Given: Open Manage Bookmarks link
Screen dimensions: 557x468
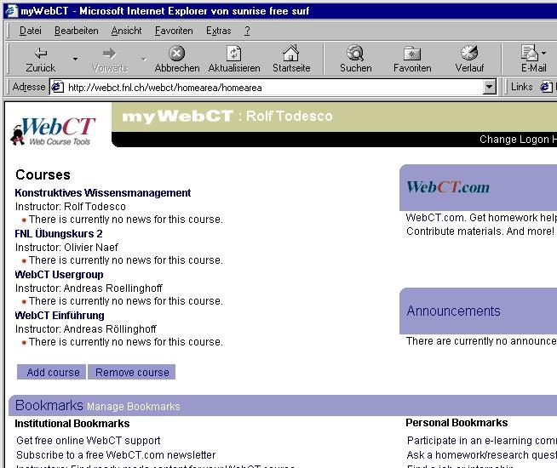Looking at the screenshot, I should (x=134, y=407).
